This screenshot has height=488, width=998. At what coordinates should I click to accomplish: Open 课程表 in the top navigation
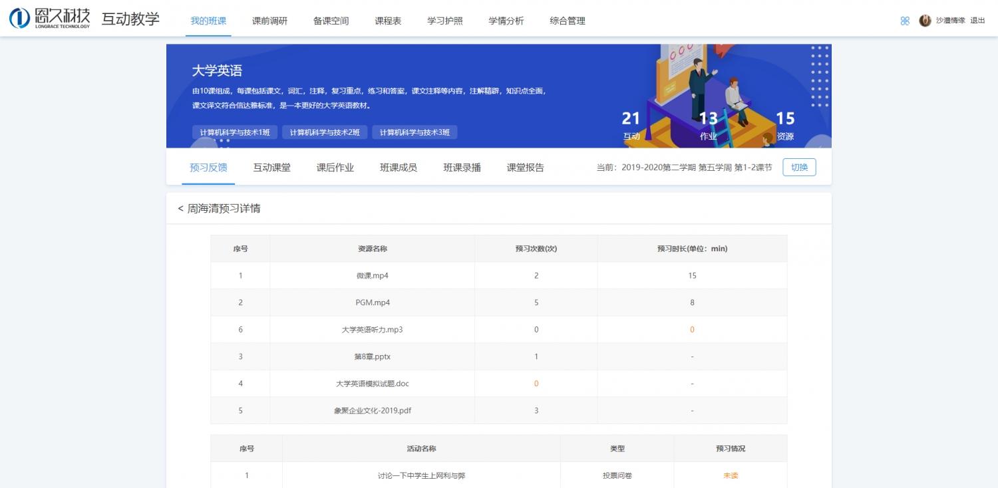point(388,21)
